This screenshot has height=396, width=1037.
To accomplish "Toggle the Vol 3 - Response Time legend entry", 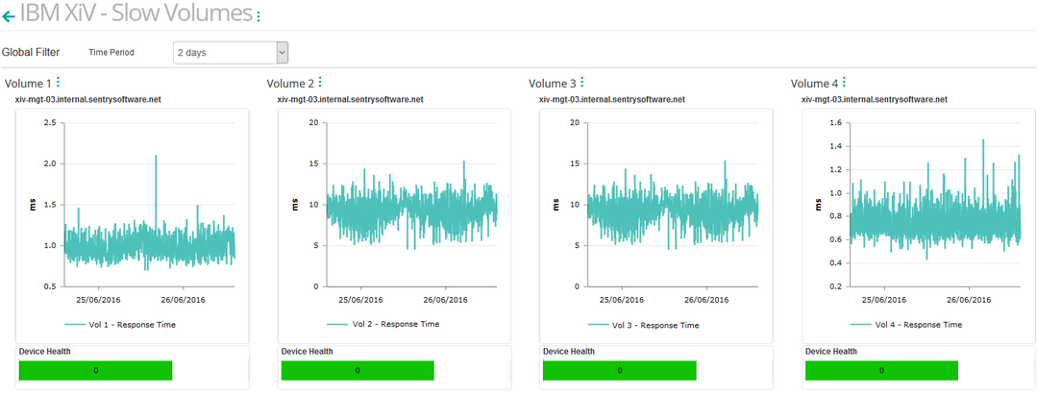I will coord(644,325).
